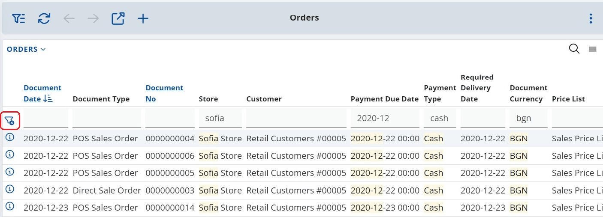Click the empty Customer filter field
Screen dimensions: 603x217
(x=296, y=118)
